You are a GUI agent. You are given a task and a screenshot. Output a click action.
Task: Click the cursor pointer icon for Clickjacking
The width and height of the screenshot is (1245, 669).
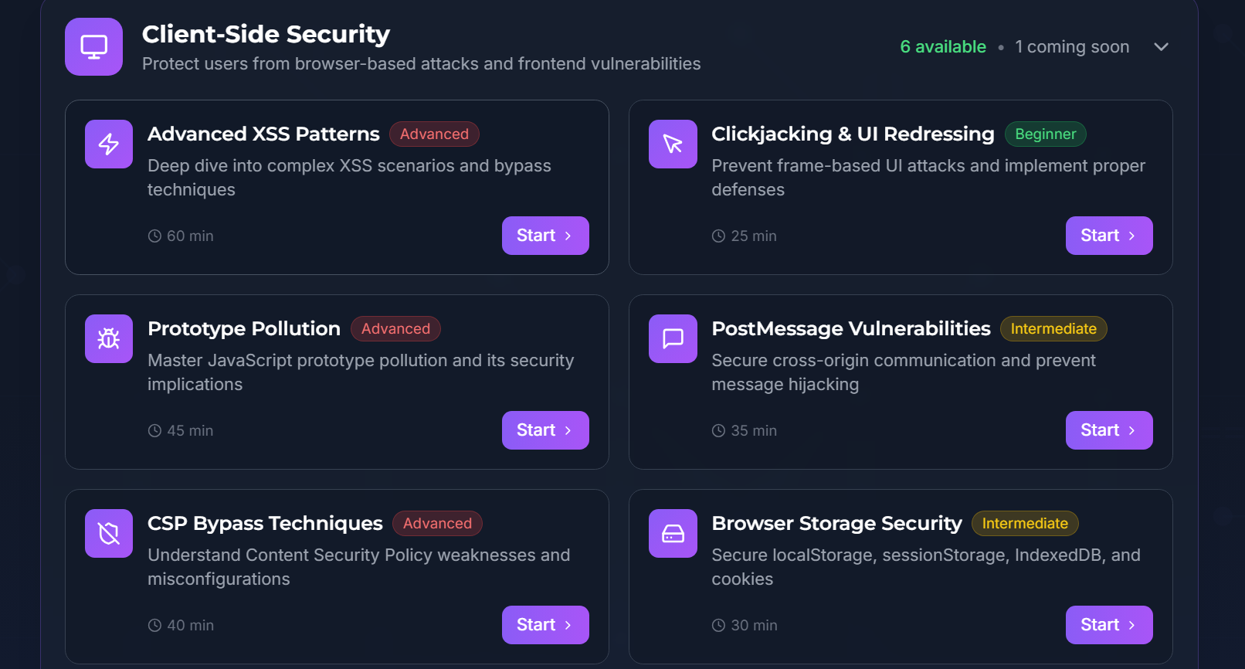(x=673, y=144)
